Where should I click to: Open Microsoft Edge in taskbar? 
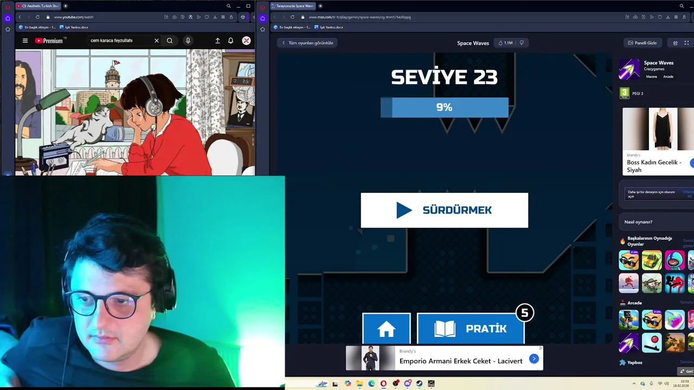[x=371, y=383]
